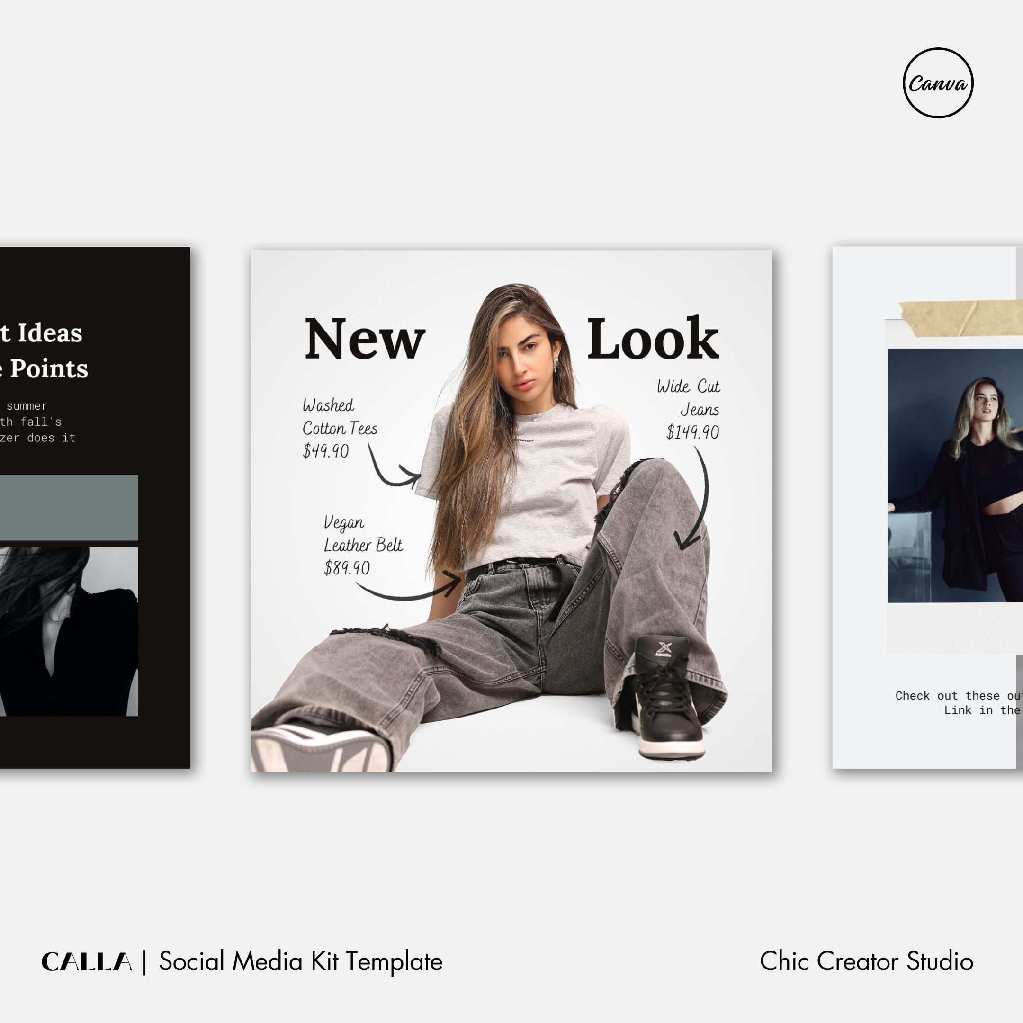The image size is (1023, 1023).
Task: Open the polaroid photo of blazer woman
Action: (955, 476)
